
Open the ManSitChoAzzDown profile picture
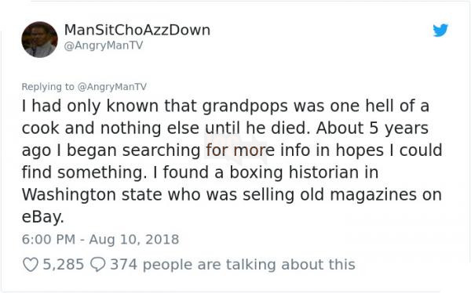39,39
